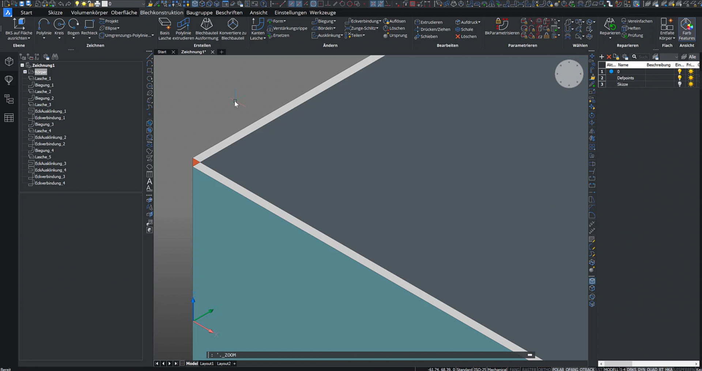Screen dimensions: 702x371
Task: Click Polylinie extrudieren tool
Action: coord(183,29)
